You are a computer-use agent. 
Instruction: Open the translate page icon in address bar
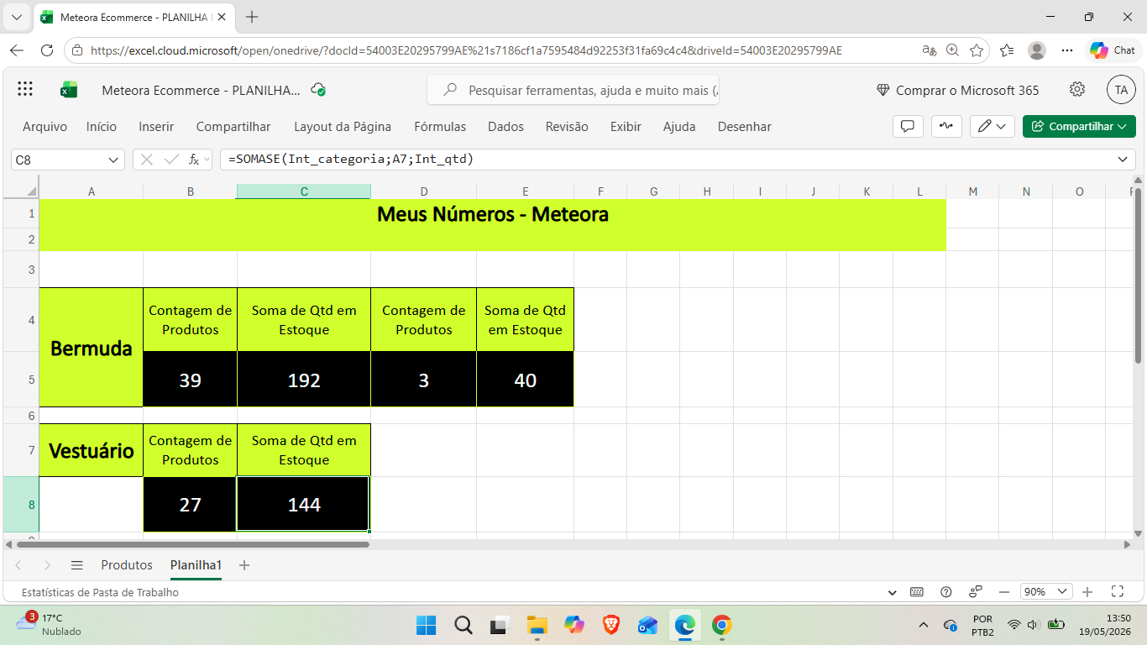[930, 50]
